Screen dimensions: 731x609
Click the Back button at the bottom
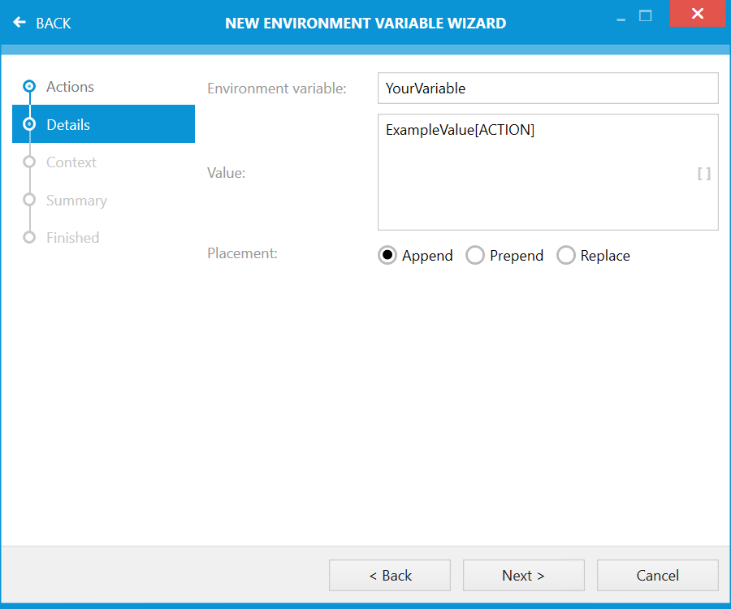390,575
